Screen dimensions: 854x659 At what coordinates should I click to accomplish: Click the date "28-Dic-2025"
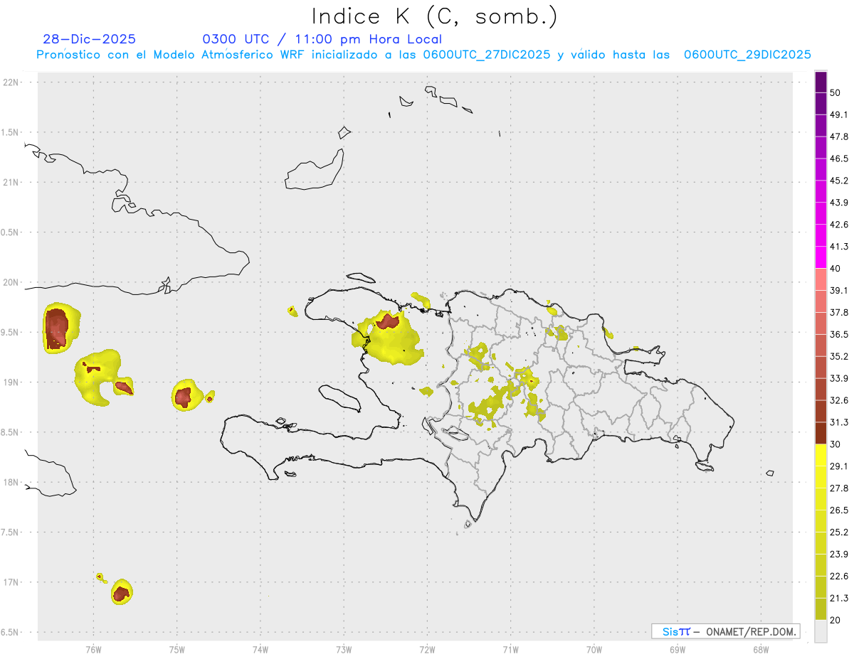[x=90, y=39]
